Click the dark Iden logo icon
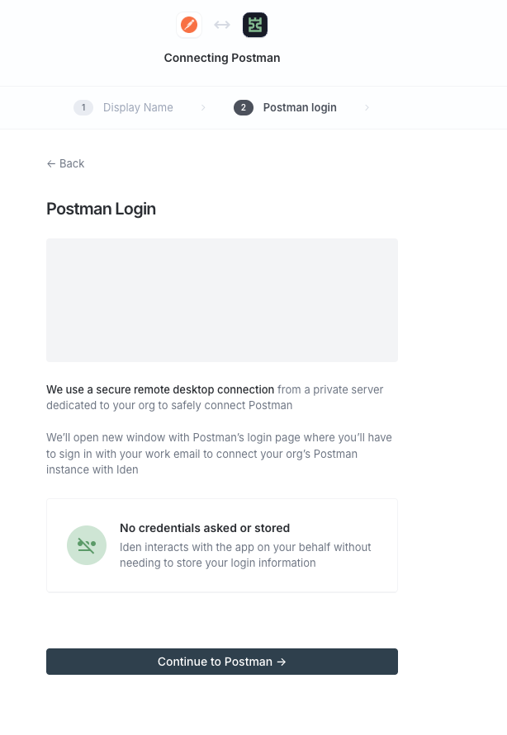The width and height of the screenshot is (507, 735). 255,25
